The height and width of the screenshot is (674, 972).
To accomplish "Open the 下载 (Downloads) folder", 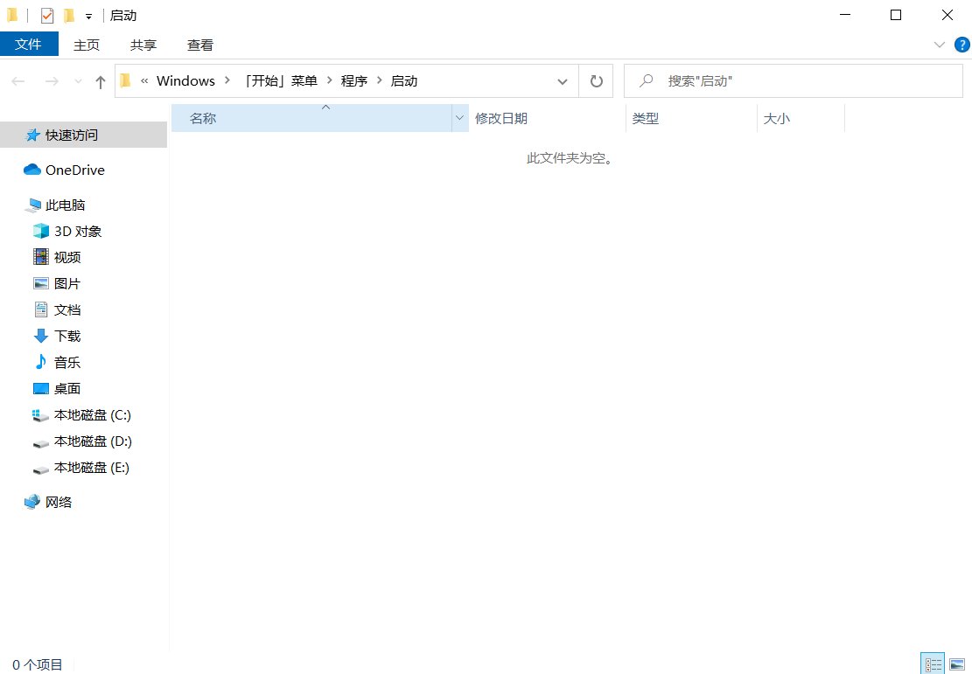I will pos(66,336).
